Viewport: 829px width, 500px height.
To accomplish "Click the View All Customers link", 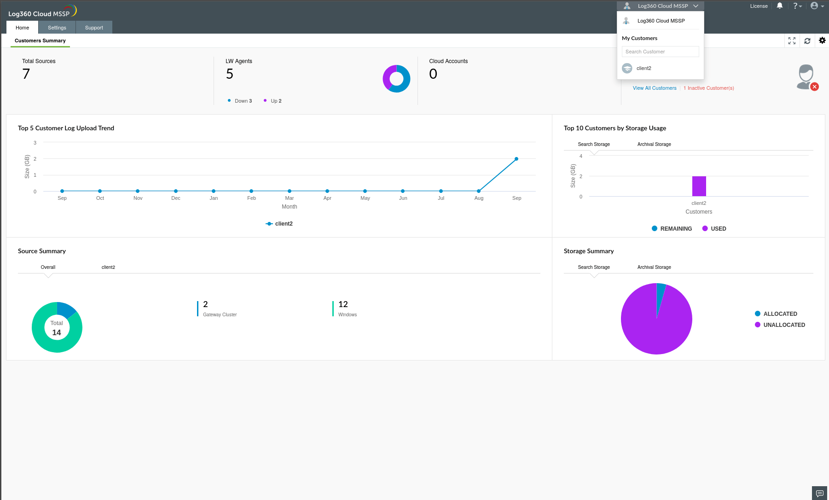I will tap(655, 88).
